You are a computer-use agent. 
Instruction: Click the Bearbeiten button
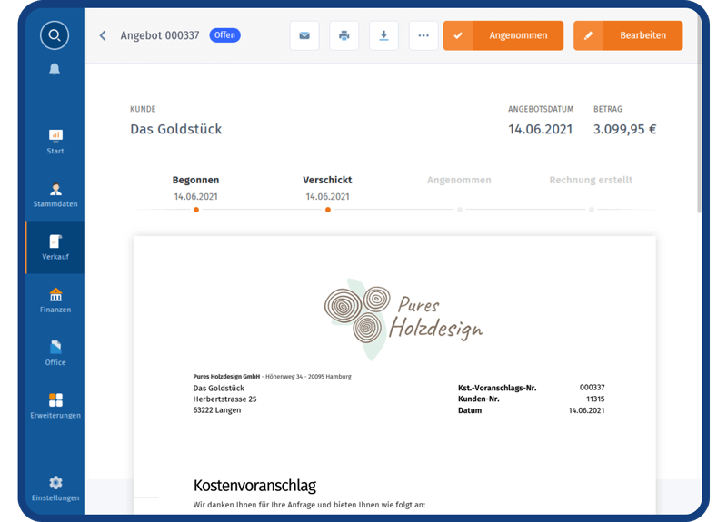click(x=628, y=35)
